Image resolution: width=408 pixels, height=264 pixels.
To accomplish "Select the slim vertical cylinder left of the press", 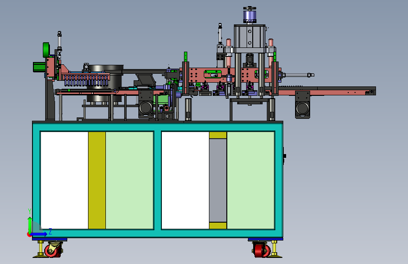I will (220, 34).
